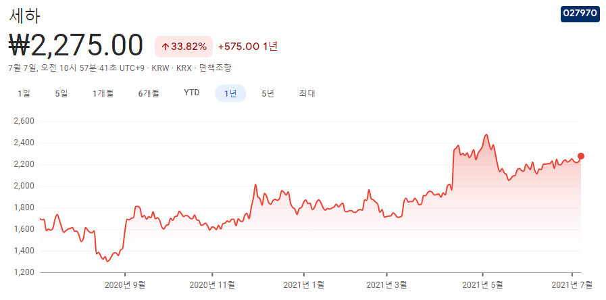The height and width of the screenshot is (300, 606).
Task: Click the 1,400 y-axis label
Action: (x=24, y=251)
